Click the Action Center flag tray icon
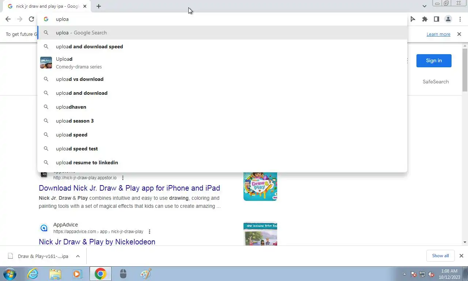 [x=414, y=274]
